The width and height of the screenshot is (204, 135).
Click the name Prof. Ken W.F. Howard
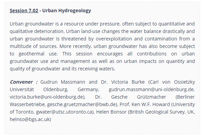[145, 104]
